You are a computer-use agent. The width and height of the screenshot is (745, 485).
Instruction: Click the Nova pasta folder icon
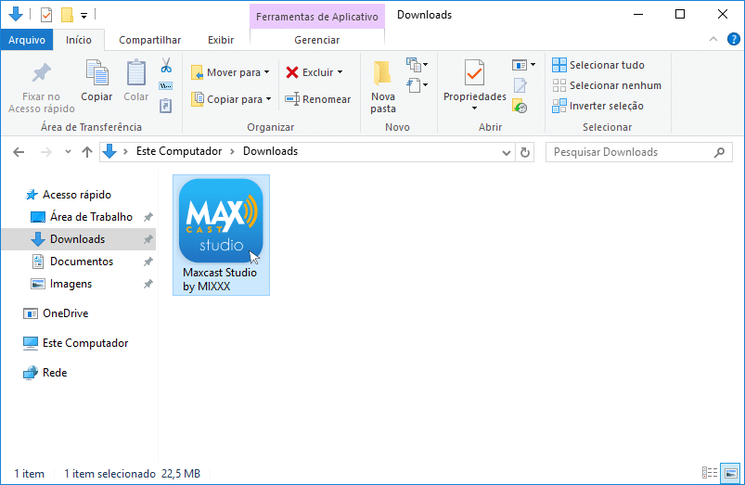pos(382,73)
